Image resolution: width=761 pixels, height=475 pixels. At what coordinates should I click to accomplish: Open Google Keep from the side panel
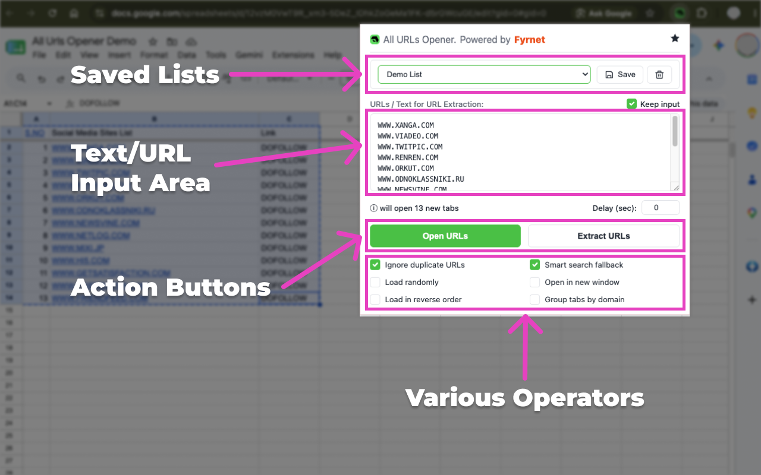pyautogui.click(x=752, y=112)
